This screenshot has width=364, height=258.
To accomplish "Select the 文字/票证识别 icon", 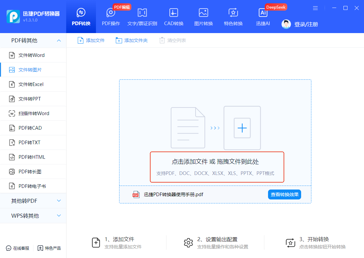I will pos(142,13).
